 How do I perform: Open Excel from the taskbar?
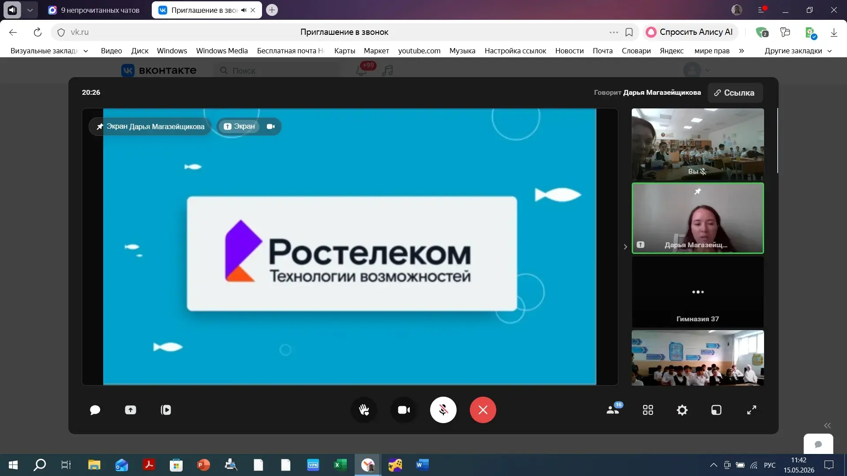coord(340,465)
